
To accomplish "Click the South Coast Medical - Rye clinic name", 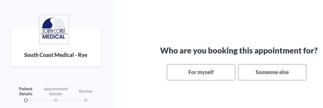I will [x=55, y=55].
